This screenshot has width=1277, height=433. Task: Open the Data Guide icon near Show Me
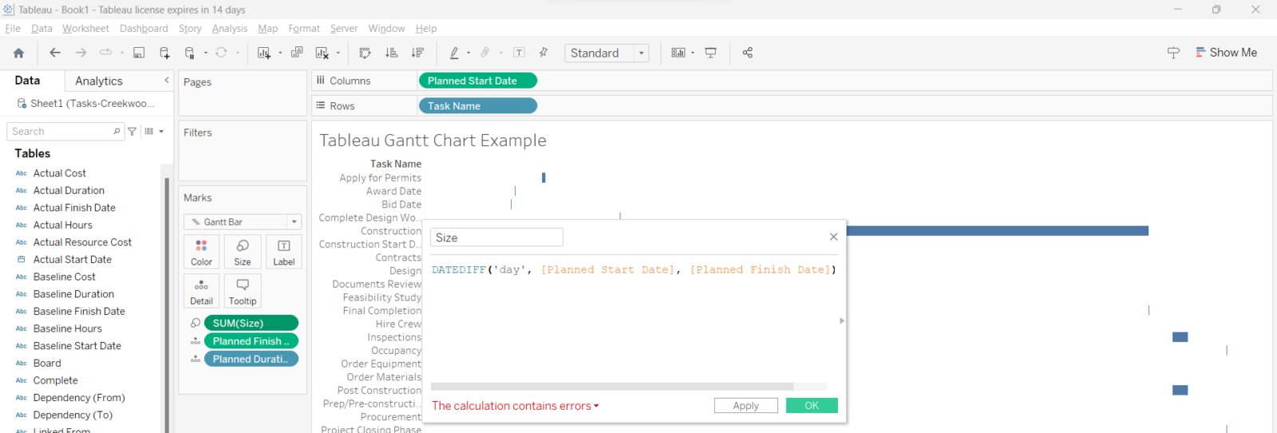click(x=1173, y=53)
